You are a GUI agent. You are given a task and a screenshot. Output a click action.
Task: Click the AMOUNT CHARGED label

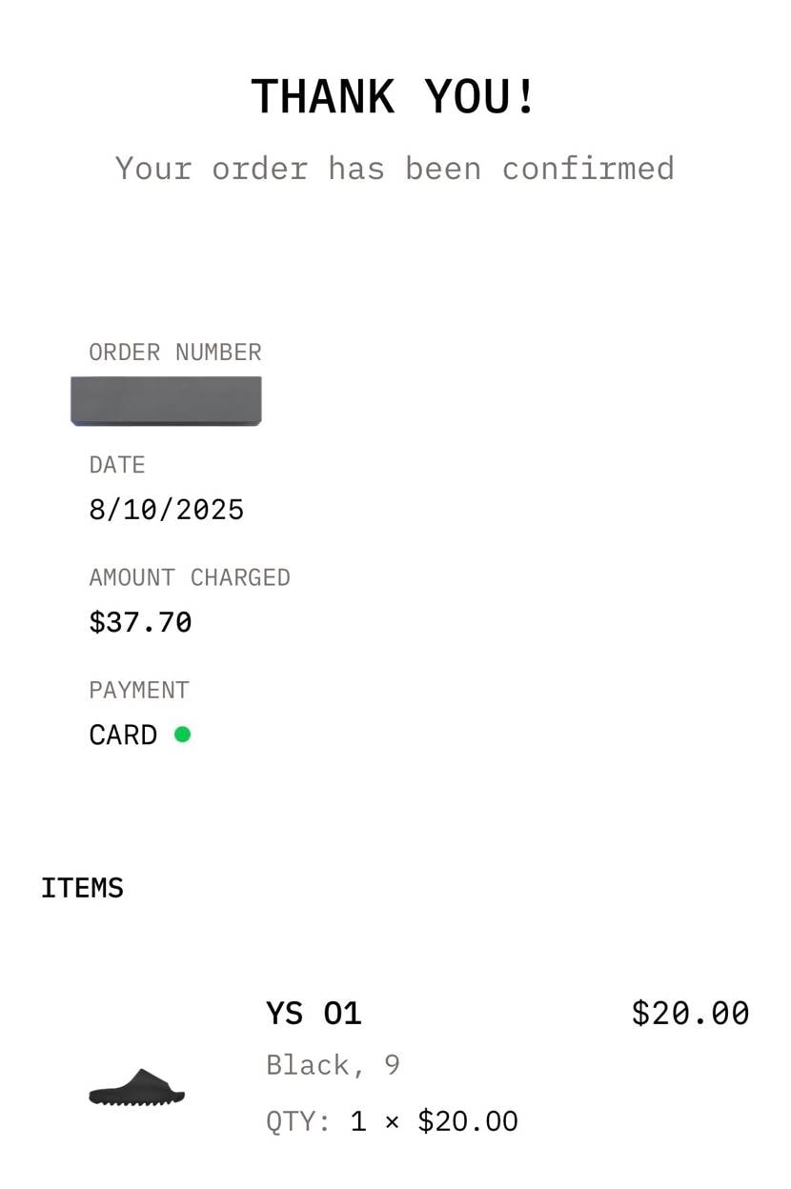189,577
